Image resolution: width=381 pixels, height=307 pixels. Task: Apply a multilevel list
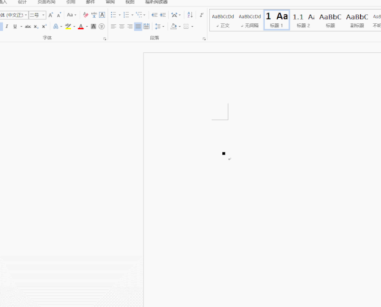(139, 15)
